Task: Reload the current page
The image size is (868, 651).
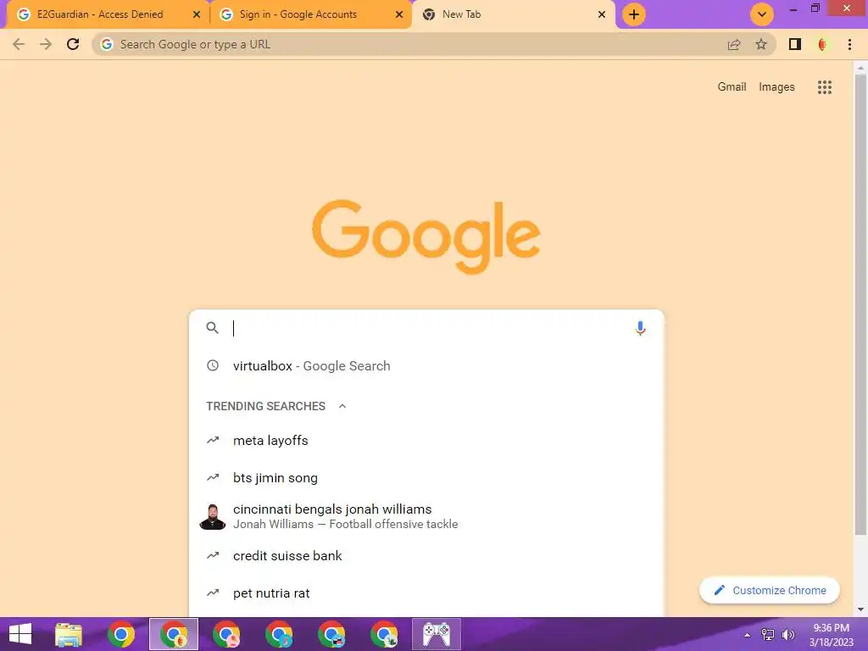Action: (x=73, y=44)
